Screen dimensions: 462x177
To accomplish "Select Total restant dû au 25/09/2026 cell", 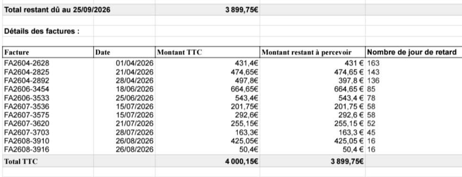I will pyautogui.click(x=78, y=10).
